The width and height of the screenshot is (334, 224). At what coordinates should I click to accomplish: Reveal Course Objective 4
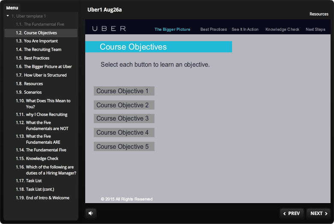[124, 133]
